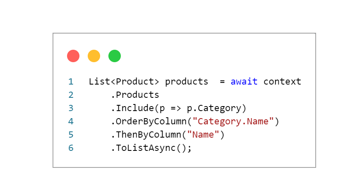This screenshot has width=355, height=189.
Task: Click the List<Product> type declaration
Action: click(124, 82)
